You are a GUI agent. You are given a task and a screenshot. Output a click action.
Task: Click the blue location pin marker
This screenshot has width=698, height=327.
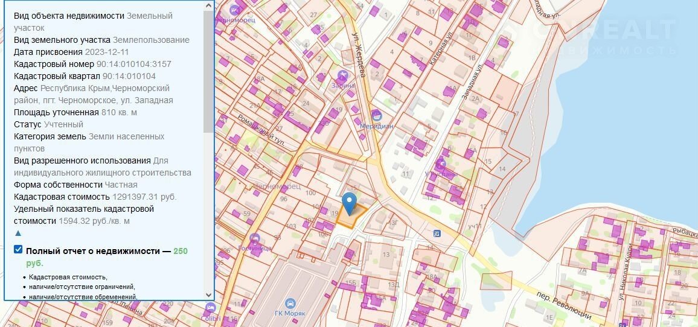[x=349, y=203]
